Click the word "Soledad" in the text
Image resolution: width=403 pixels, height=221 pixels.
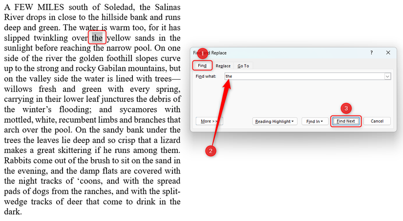[x=119, y=7]
